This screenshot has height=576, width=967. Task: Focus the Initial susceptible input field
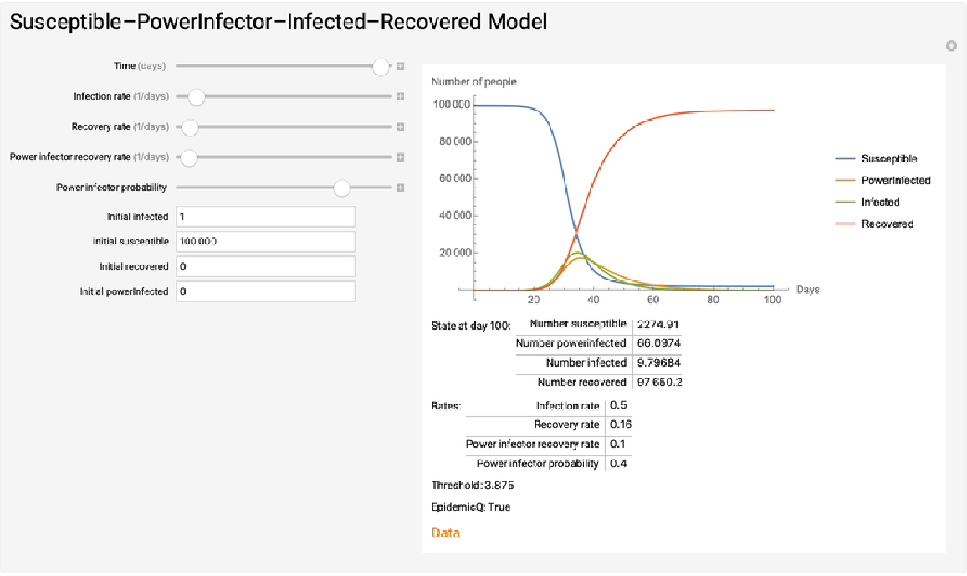coord(265,241)
